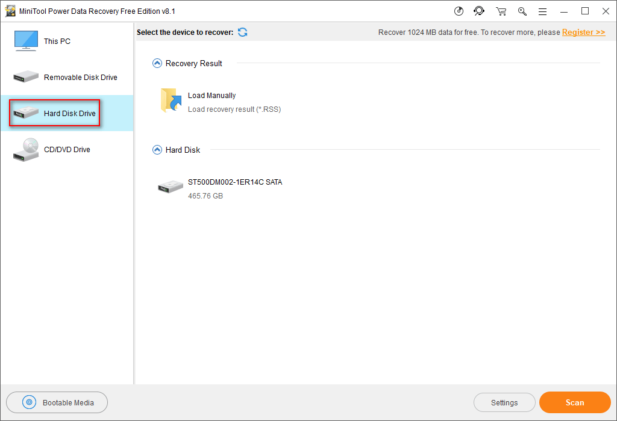Open the hamburger menu icon
Image resolution: width=617 pixels, height=421 pixels.
coord(543,12)
